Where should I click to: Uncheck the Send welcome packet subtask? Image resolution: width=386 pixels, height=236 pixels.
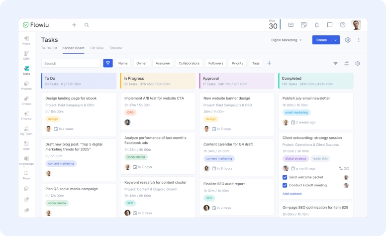(x=285, y=177)
